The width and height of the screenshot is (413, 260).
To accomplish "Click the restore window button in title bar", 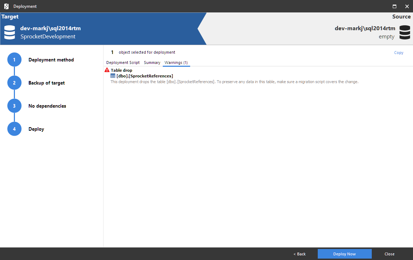I will pyautogui.click(x=394, y=6).
